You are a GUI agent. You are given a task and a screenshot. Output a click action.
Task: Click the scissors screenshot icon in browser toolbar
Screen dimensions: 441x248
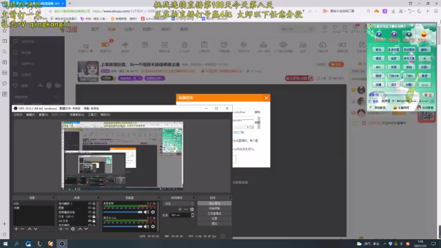(401, 11)
